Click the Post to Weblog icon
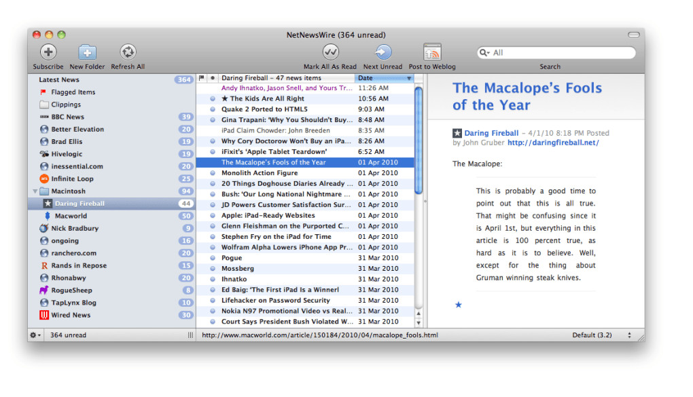 pos(432,52)
